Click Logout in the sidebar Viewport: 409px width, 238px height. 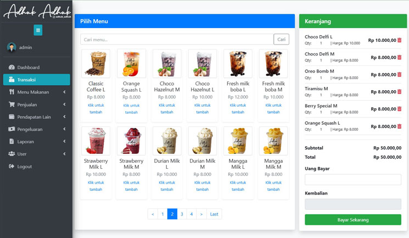click(25, 166)
